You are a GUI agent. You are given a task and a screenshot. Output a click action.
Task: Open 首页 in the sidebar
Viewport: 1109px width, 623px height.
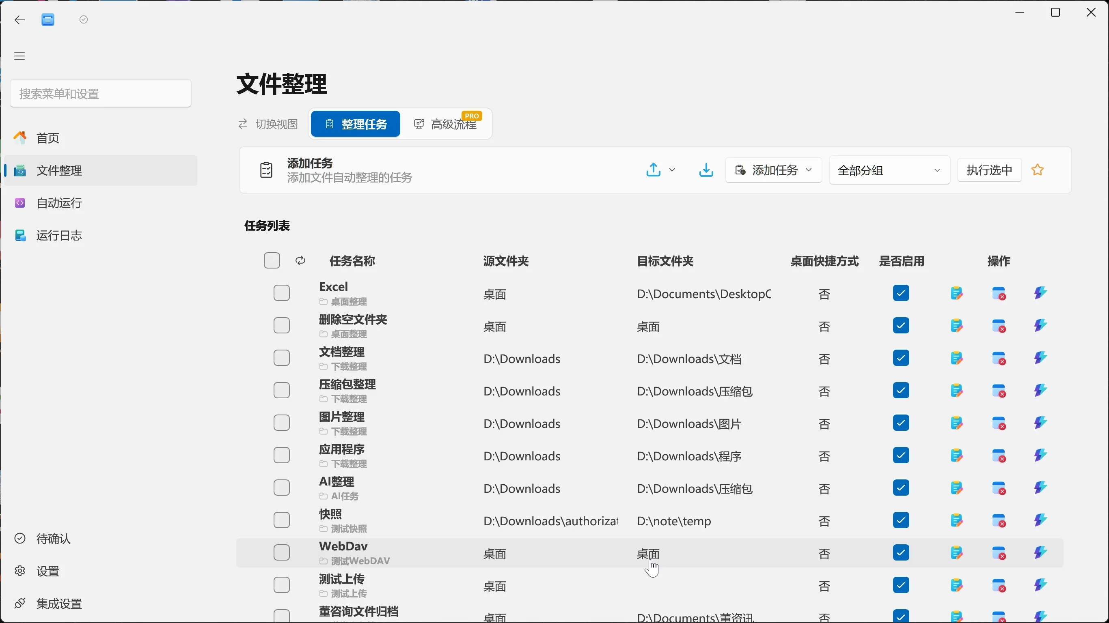pyautogui.click(x=101, y=138)
